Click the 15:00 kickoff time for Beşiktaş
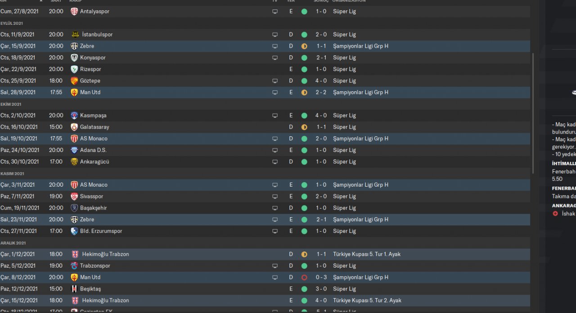 pyautogui.click(x=56, y=289)
